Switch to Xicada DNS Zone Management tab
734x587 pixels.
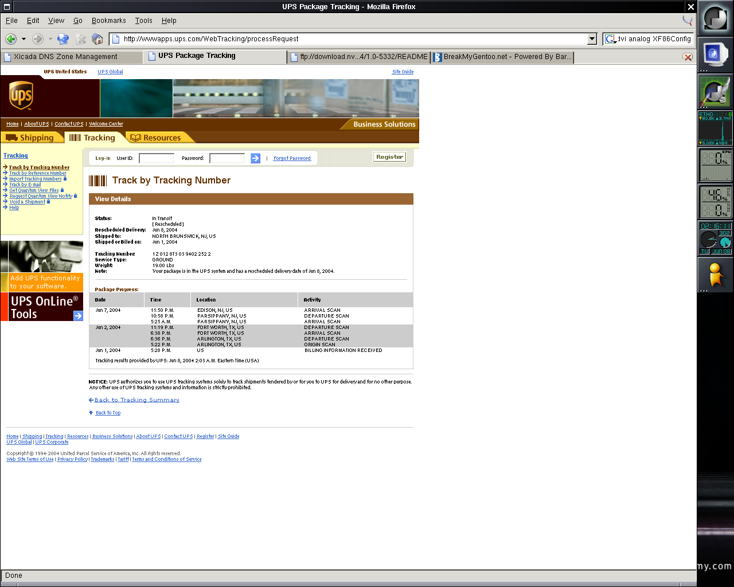[x=72, y=57]
